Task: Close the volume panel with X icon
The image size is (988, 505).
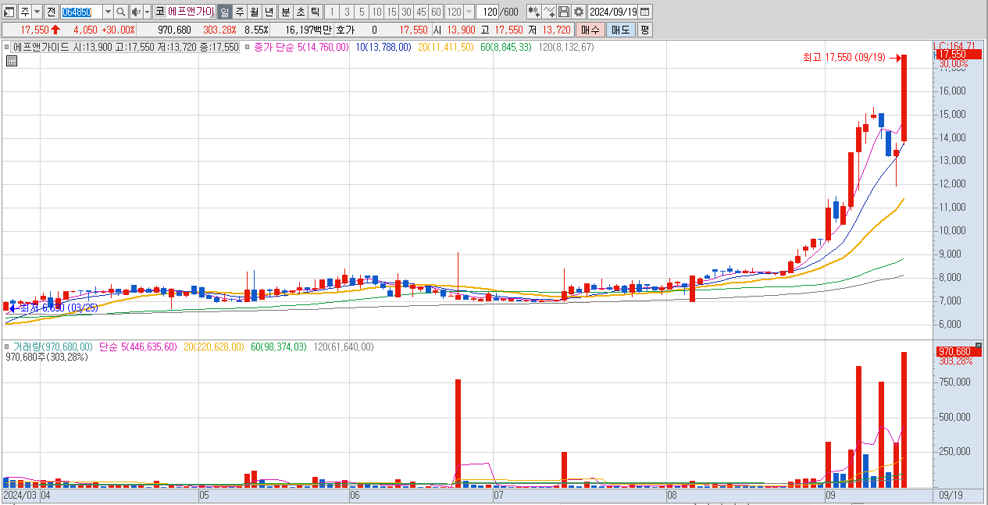Action: [x=979, y=345]
